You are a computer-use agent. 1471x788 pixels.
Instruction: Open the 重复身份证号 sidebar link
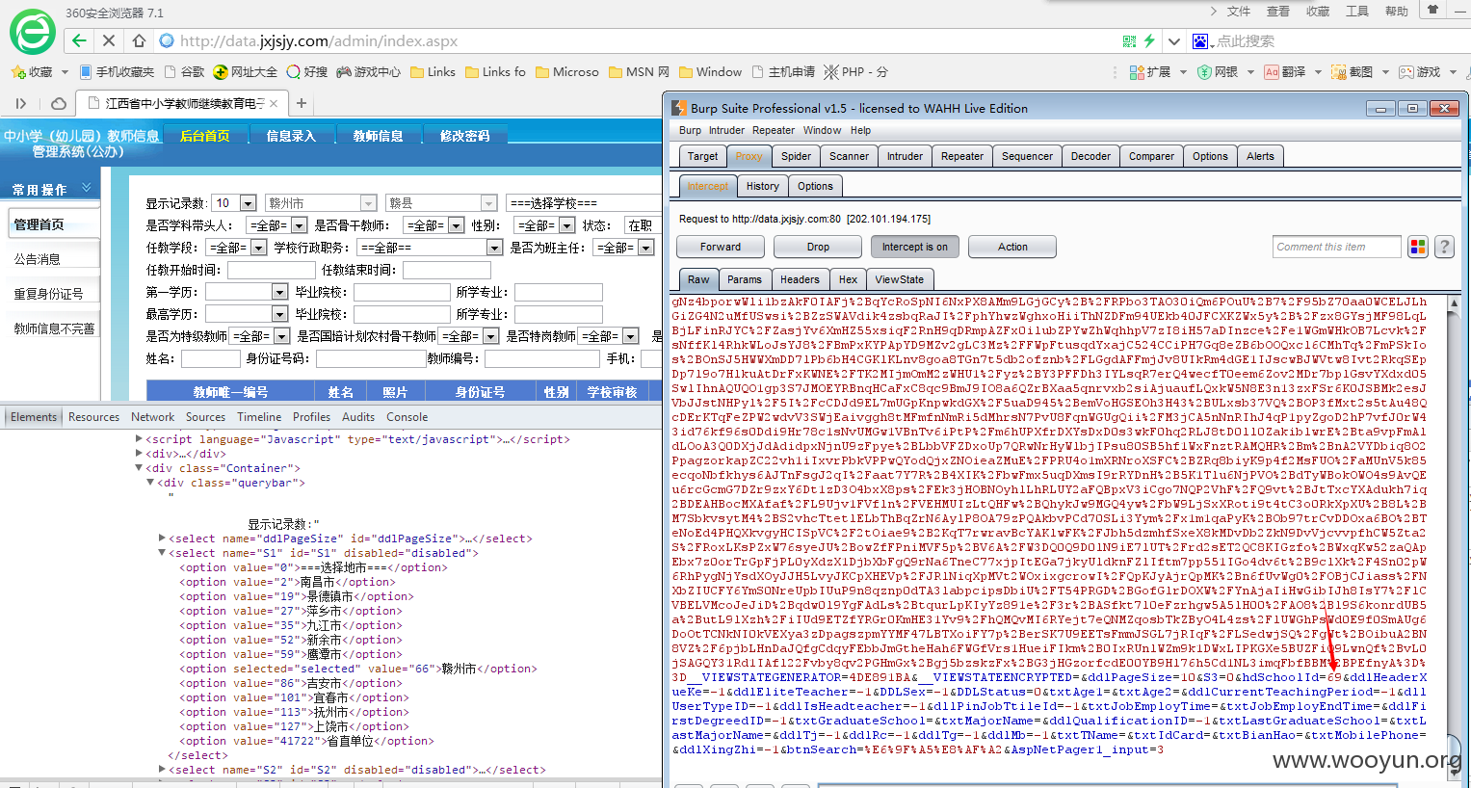[48, 294]
